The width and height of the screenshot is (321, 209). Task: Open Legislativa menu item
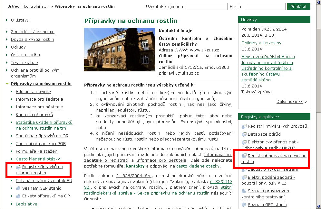[x=26, y=204]
